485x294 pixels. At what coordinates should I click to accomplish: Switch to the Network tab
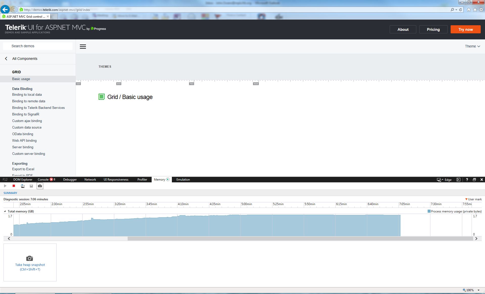pyautogui.click(x=90, y=180)
